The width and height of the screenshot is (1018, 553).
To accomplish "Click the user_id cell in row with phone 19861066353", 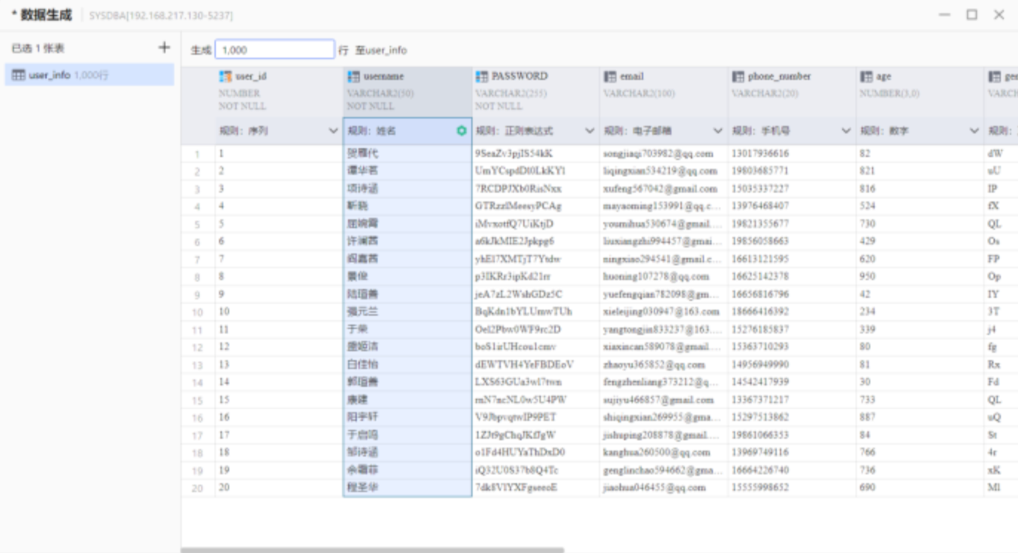I will [279, 435].
